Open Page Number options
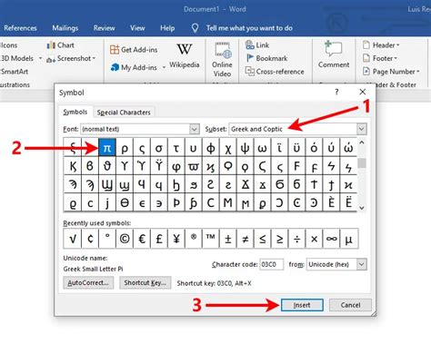Viewport: 431px width, 344px height. (391, 72)
